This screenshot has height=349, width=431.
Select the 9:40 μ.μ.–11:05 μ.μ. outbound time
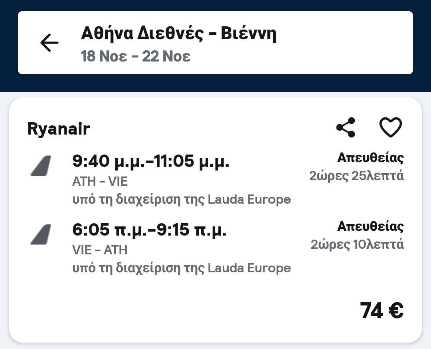coord(151,161)
